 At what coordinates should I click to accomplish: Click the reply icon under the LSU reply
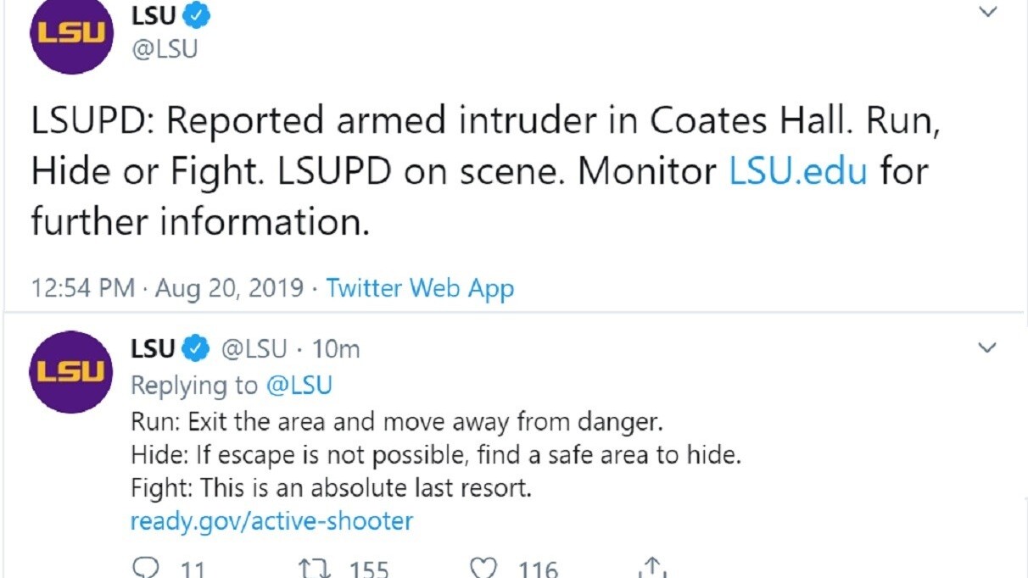tap(148, 569)
